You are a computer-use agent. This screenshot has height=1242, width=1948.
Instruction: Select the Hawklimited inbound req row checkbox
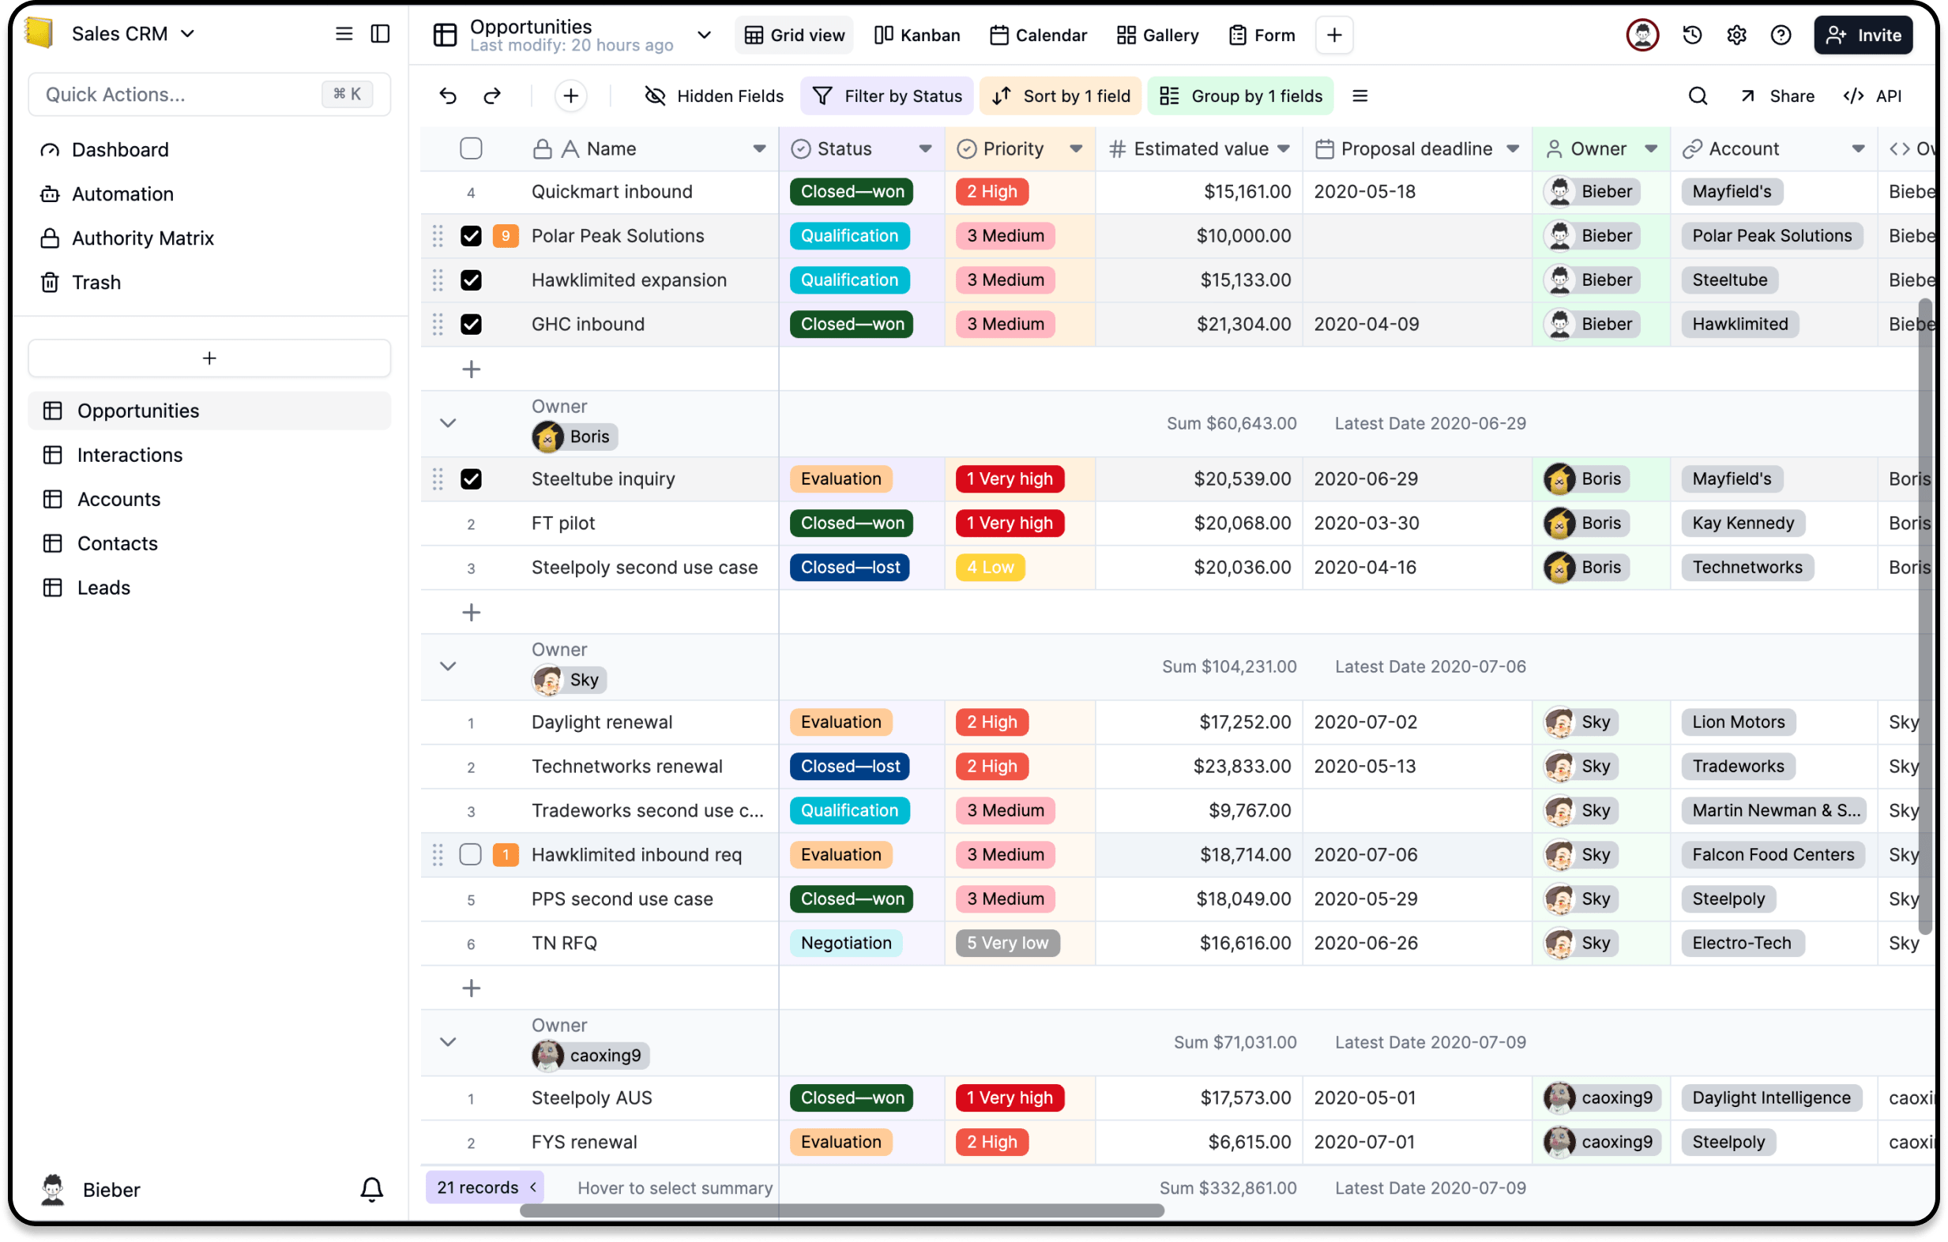click(x=471, y=854)
